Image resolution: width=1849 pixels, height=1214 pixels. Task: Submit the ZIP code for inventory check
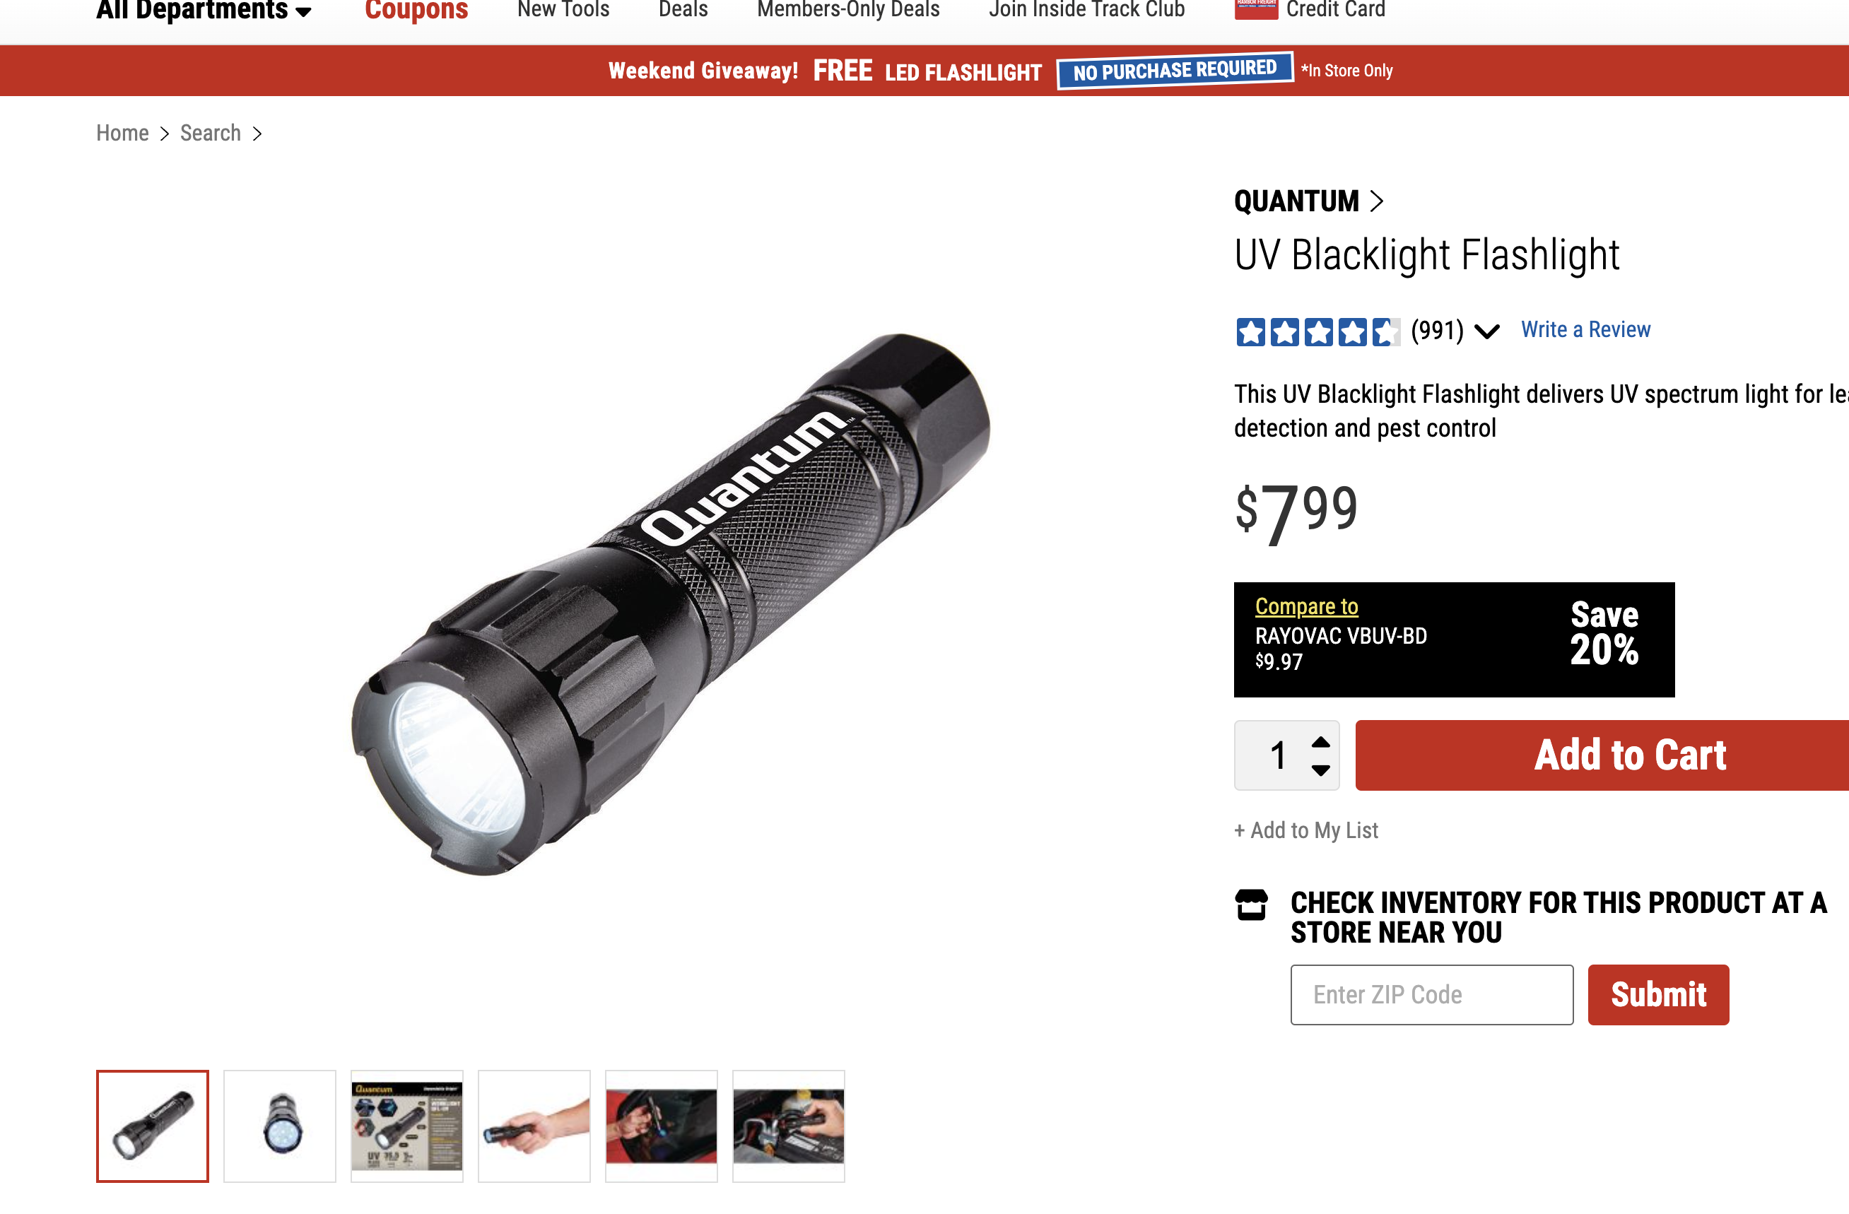pyautogui.click(x=1658, y=994)
